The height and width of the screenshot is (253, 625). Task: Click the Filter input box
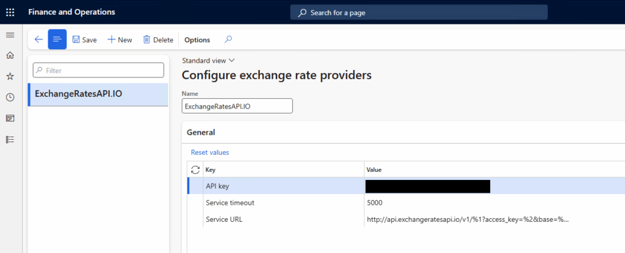point(99,70)
